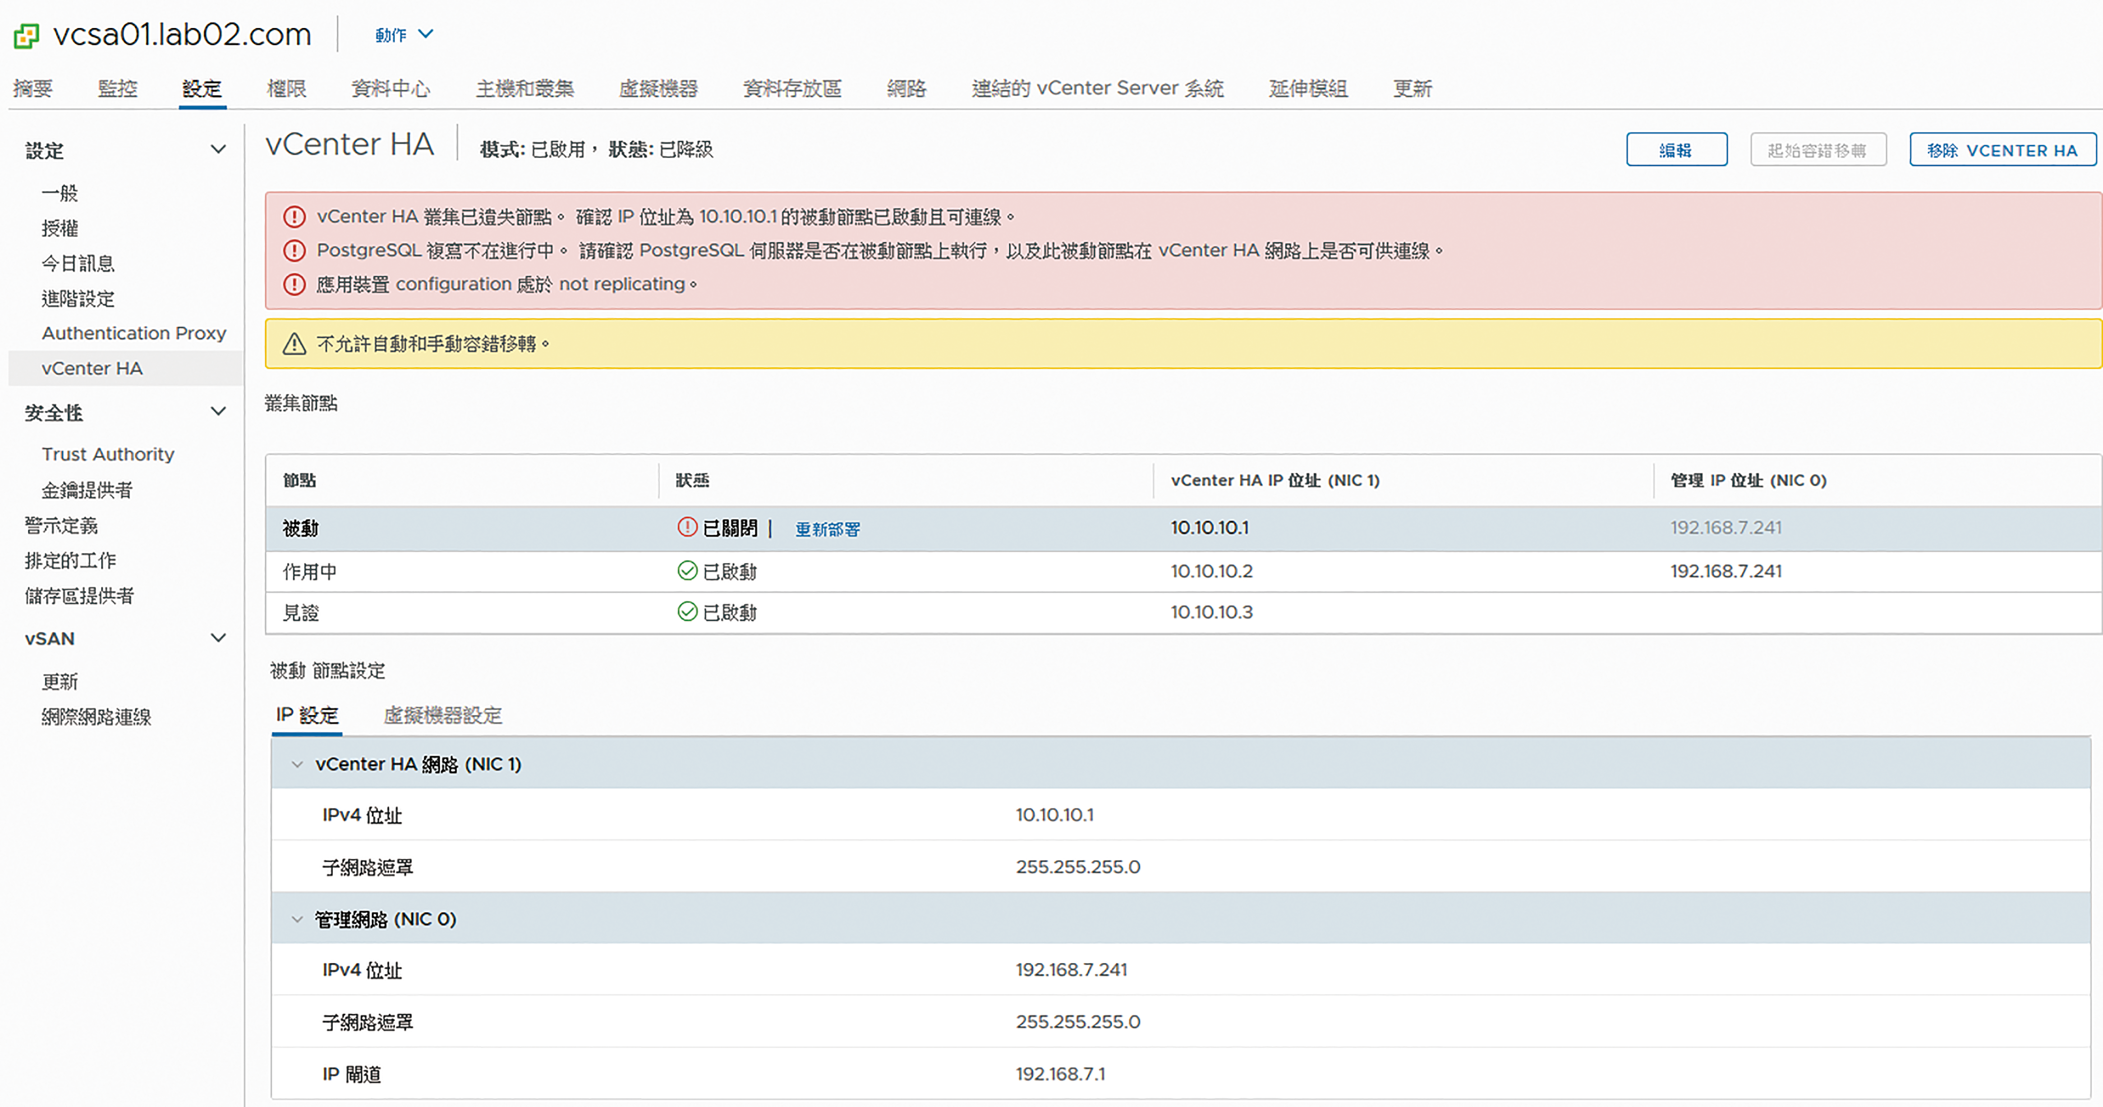Viewport: 2103px width, 1107px height.
Task: Select 今日訊息 in the sidebar
Action: (x=78, y=264)
